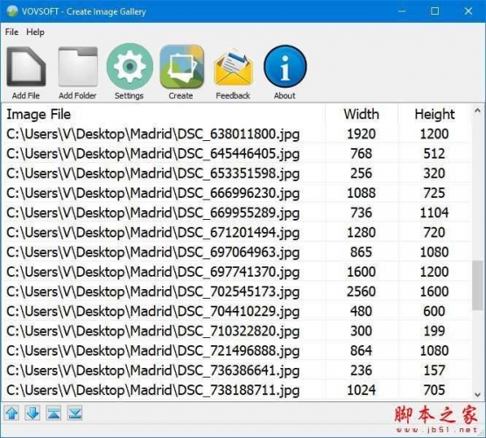This screenshot has height=438, width=486.
Task: Select row DSC_671201494.jpg
Action: [x=237, y=232]
